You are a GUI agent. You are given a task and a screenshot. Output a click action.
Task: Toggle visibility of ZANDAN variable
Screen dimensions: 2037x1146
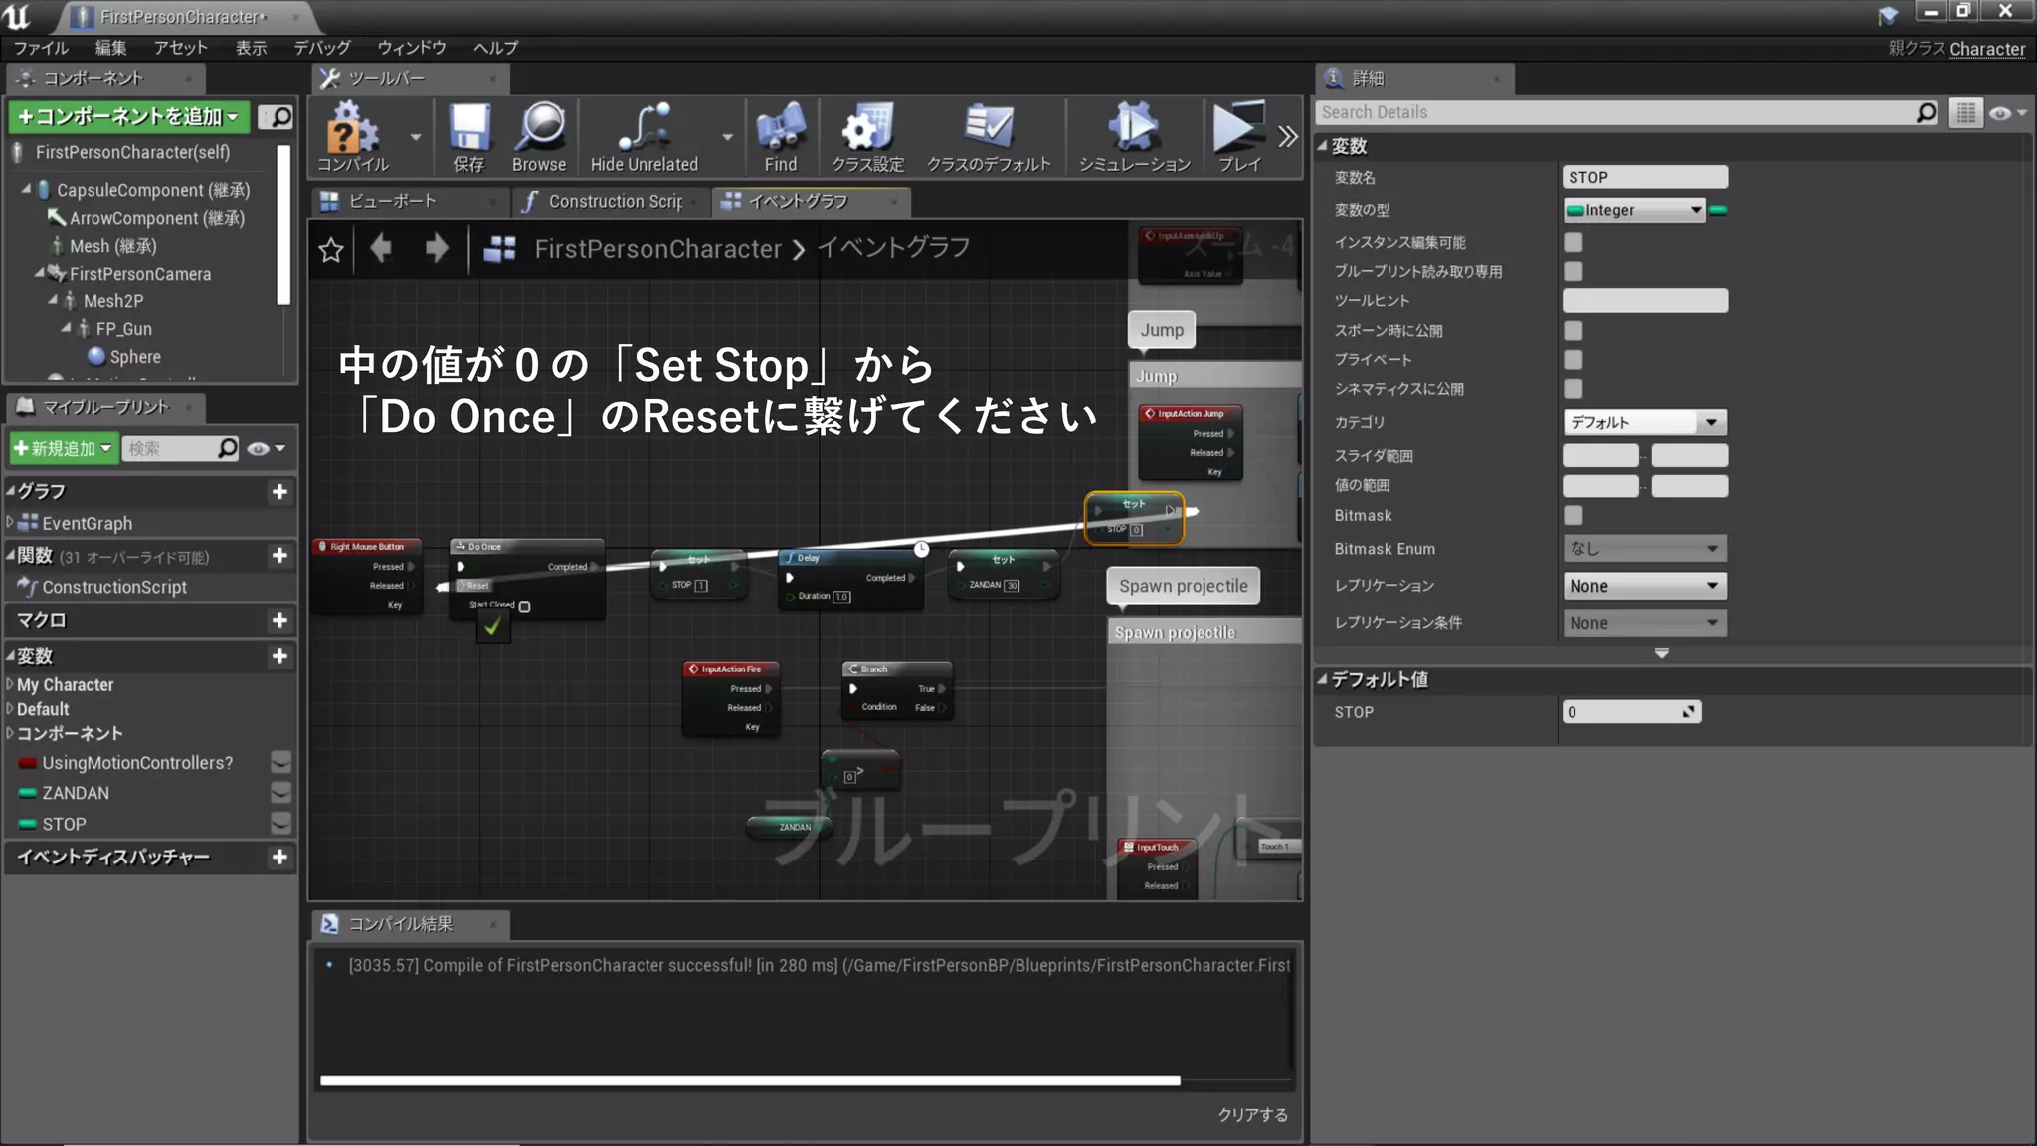click(281, 793)
